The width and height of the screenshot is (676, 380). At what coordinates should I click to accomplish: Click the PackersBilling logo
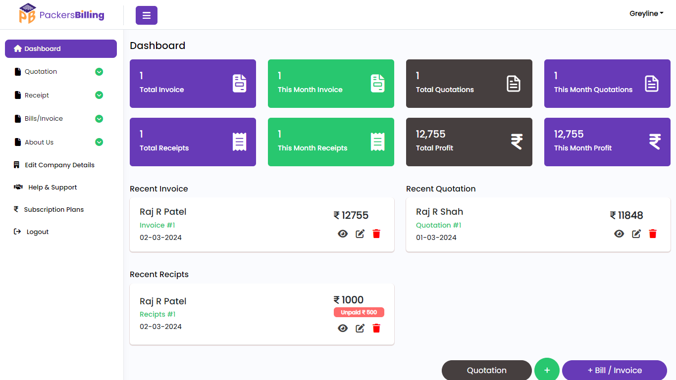(62, 14)
